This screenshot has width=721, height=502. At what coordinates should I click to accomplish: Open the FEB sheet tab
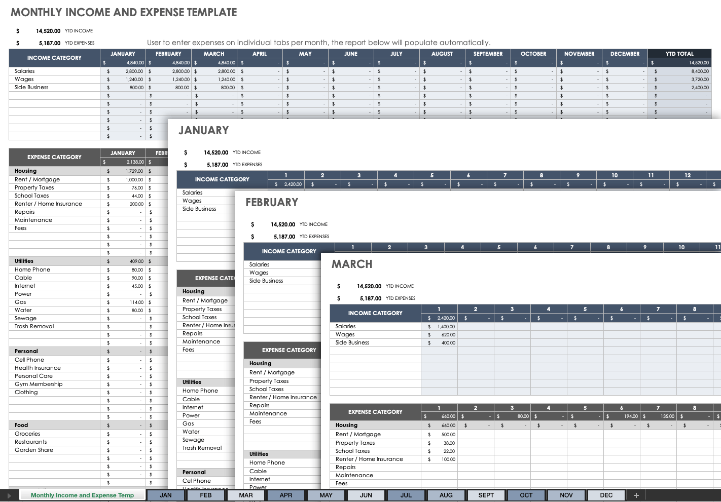[206, 495]
